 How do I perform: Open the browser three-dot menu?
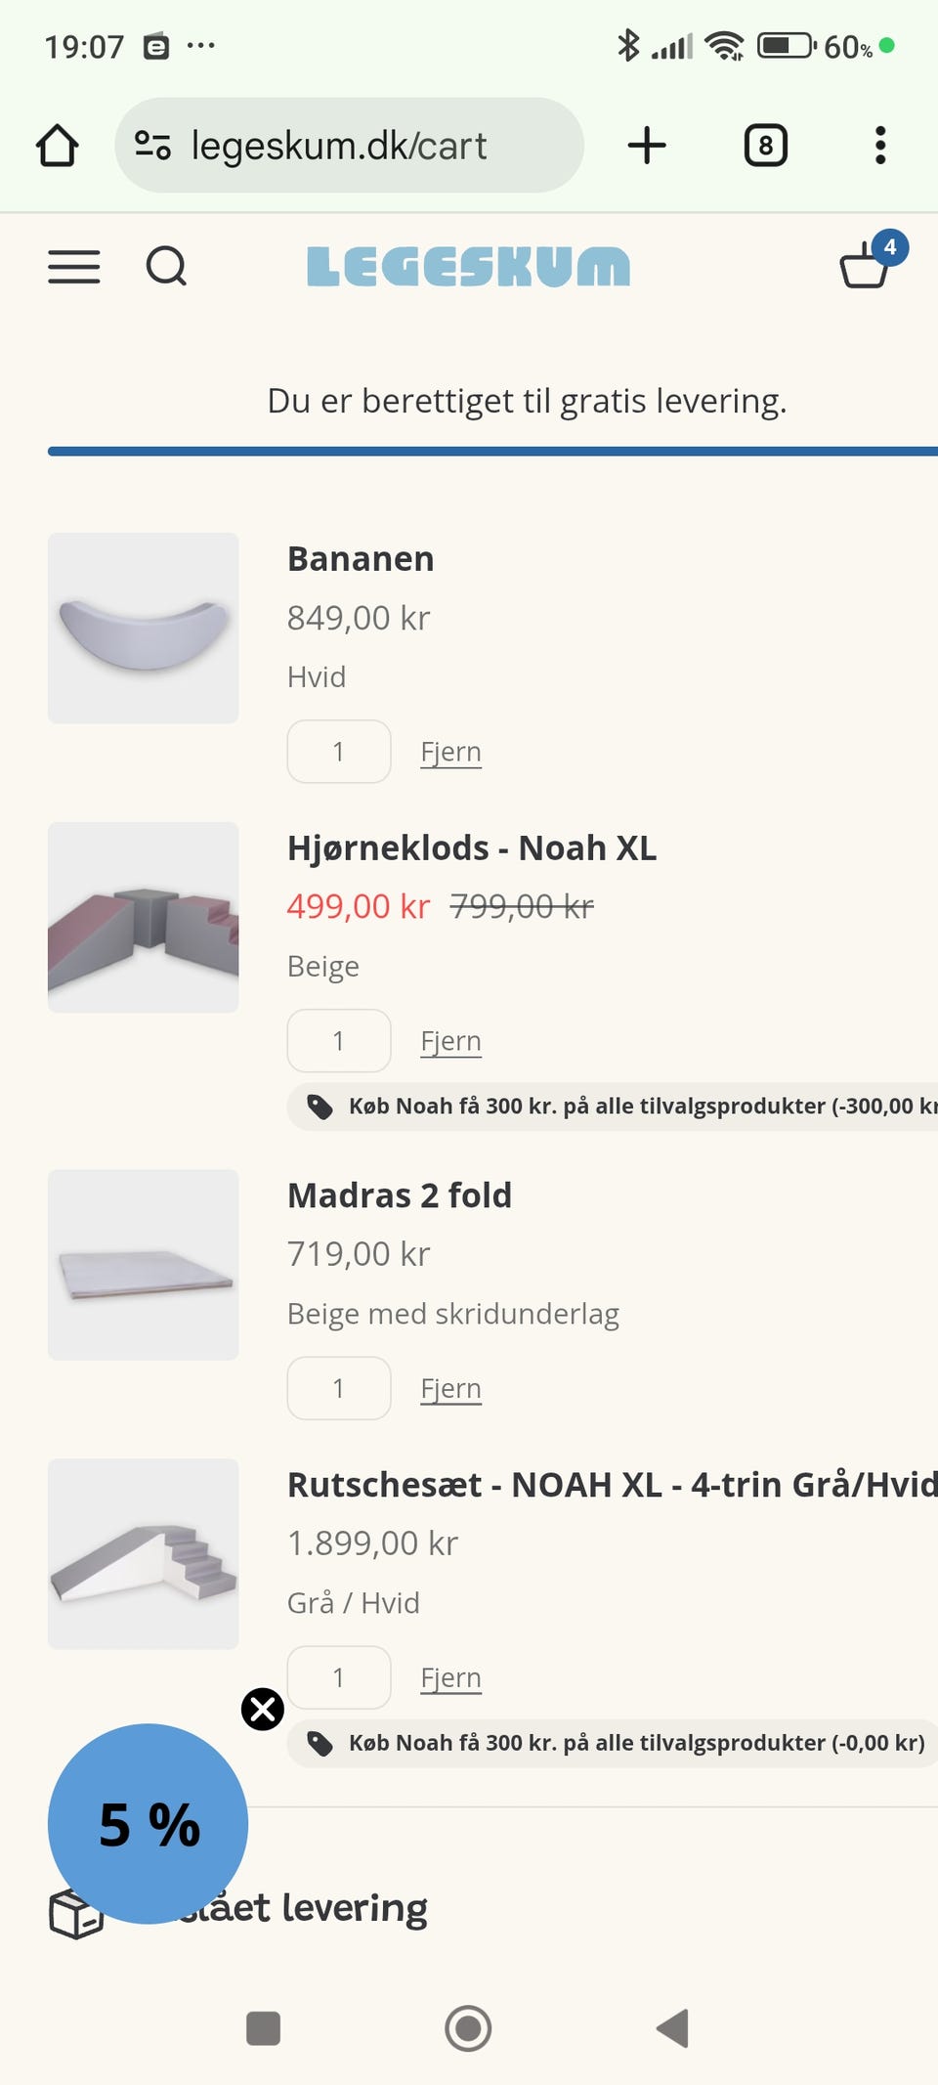pos(880,146)
